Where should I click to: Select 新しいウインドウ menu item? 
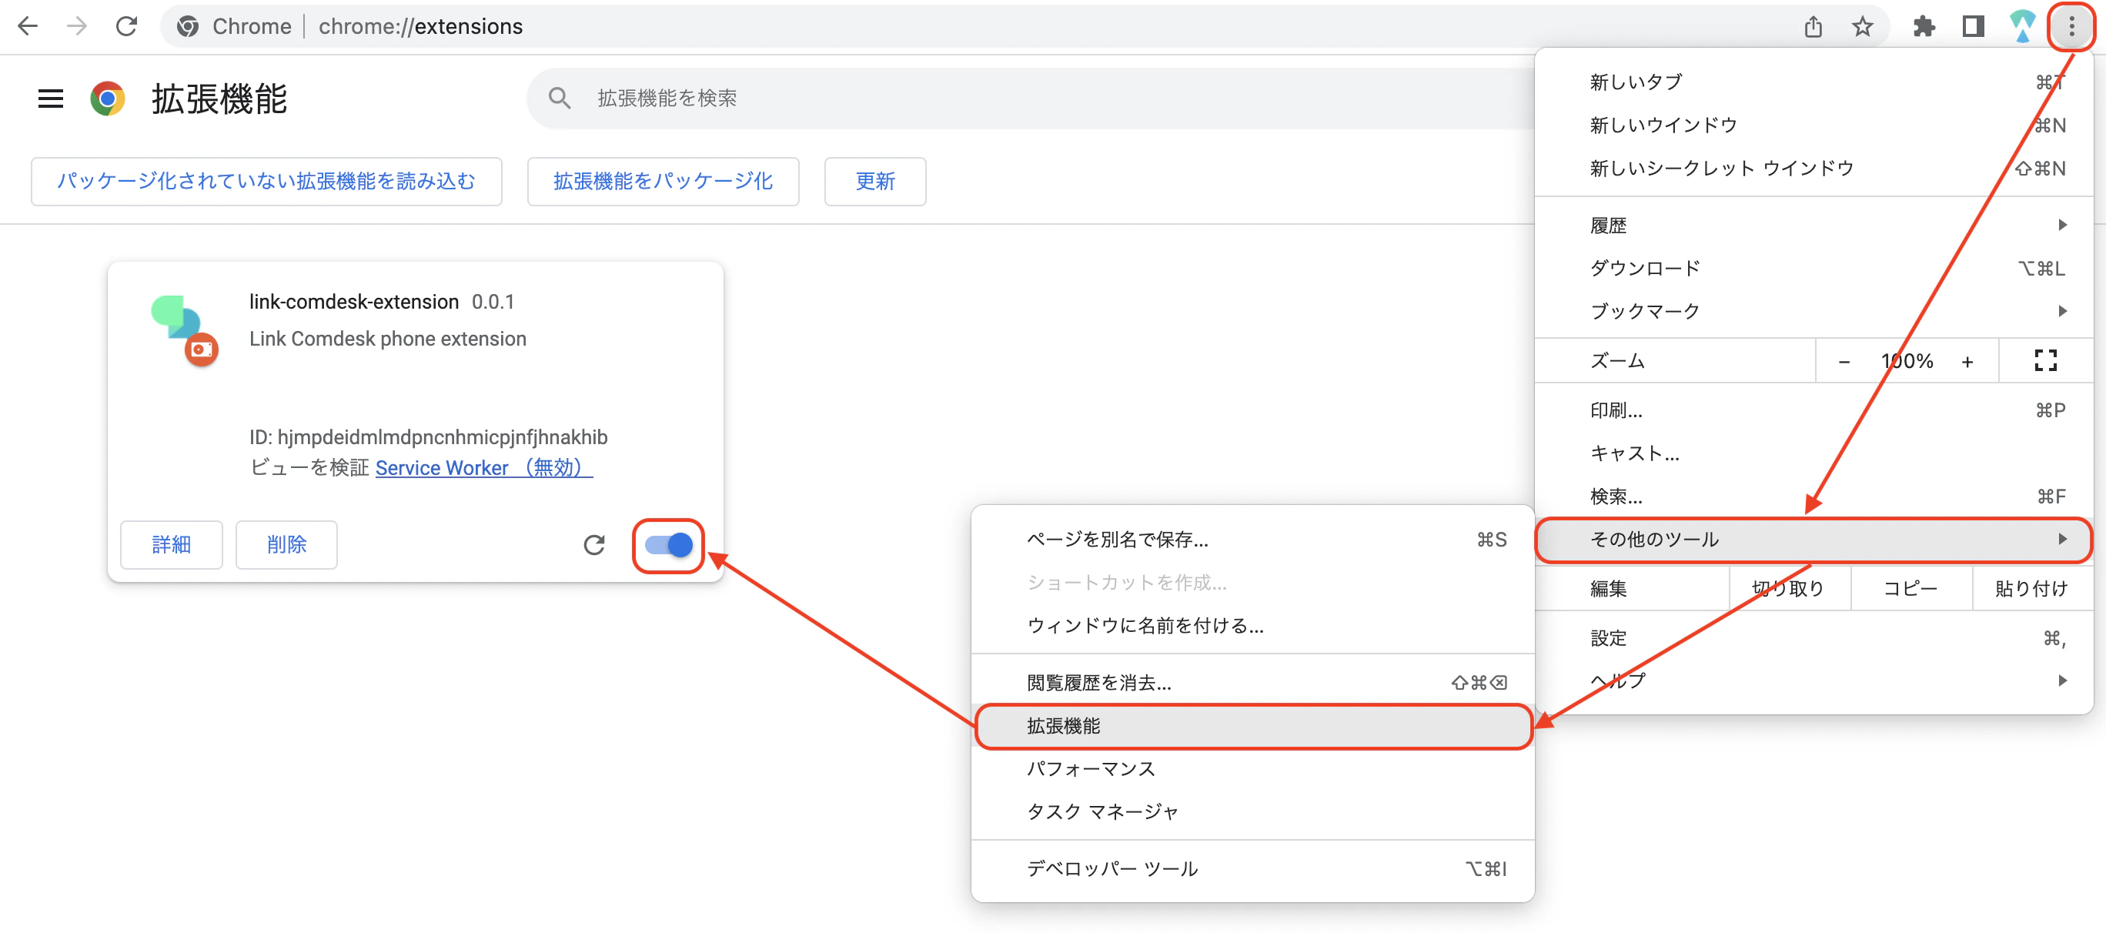tap(1813, 125)
